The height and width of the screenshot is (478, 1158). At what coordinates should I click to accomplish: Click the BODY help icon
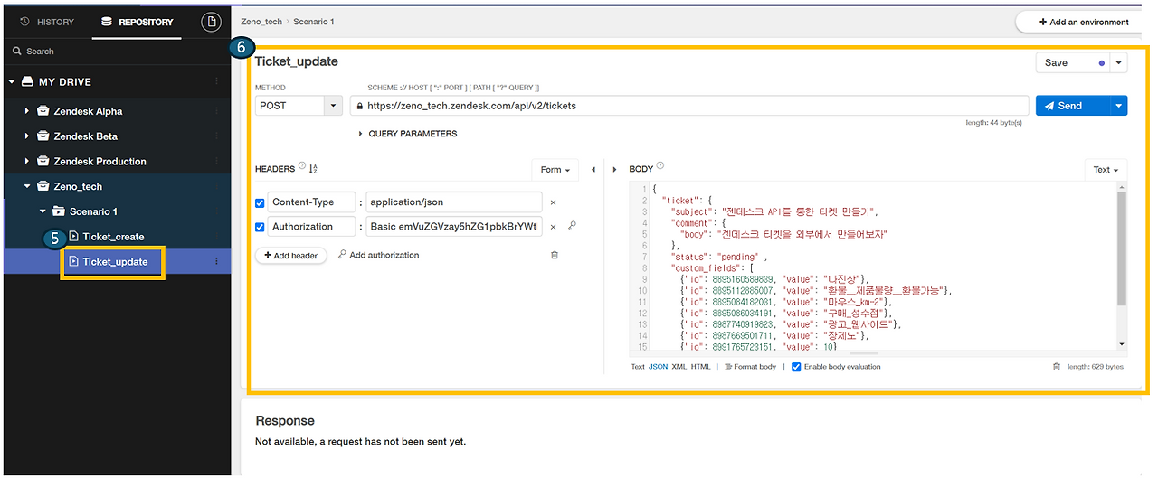(x=660, y=166)
